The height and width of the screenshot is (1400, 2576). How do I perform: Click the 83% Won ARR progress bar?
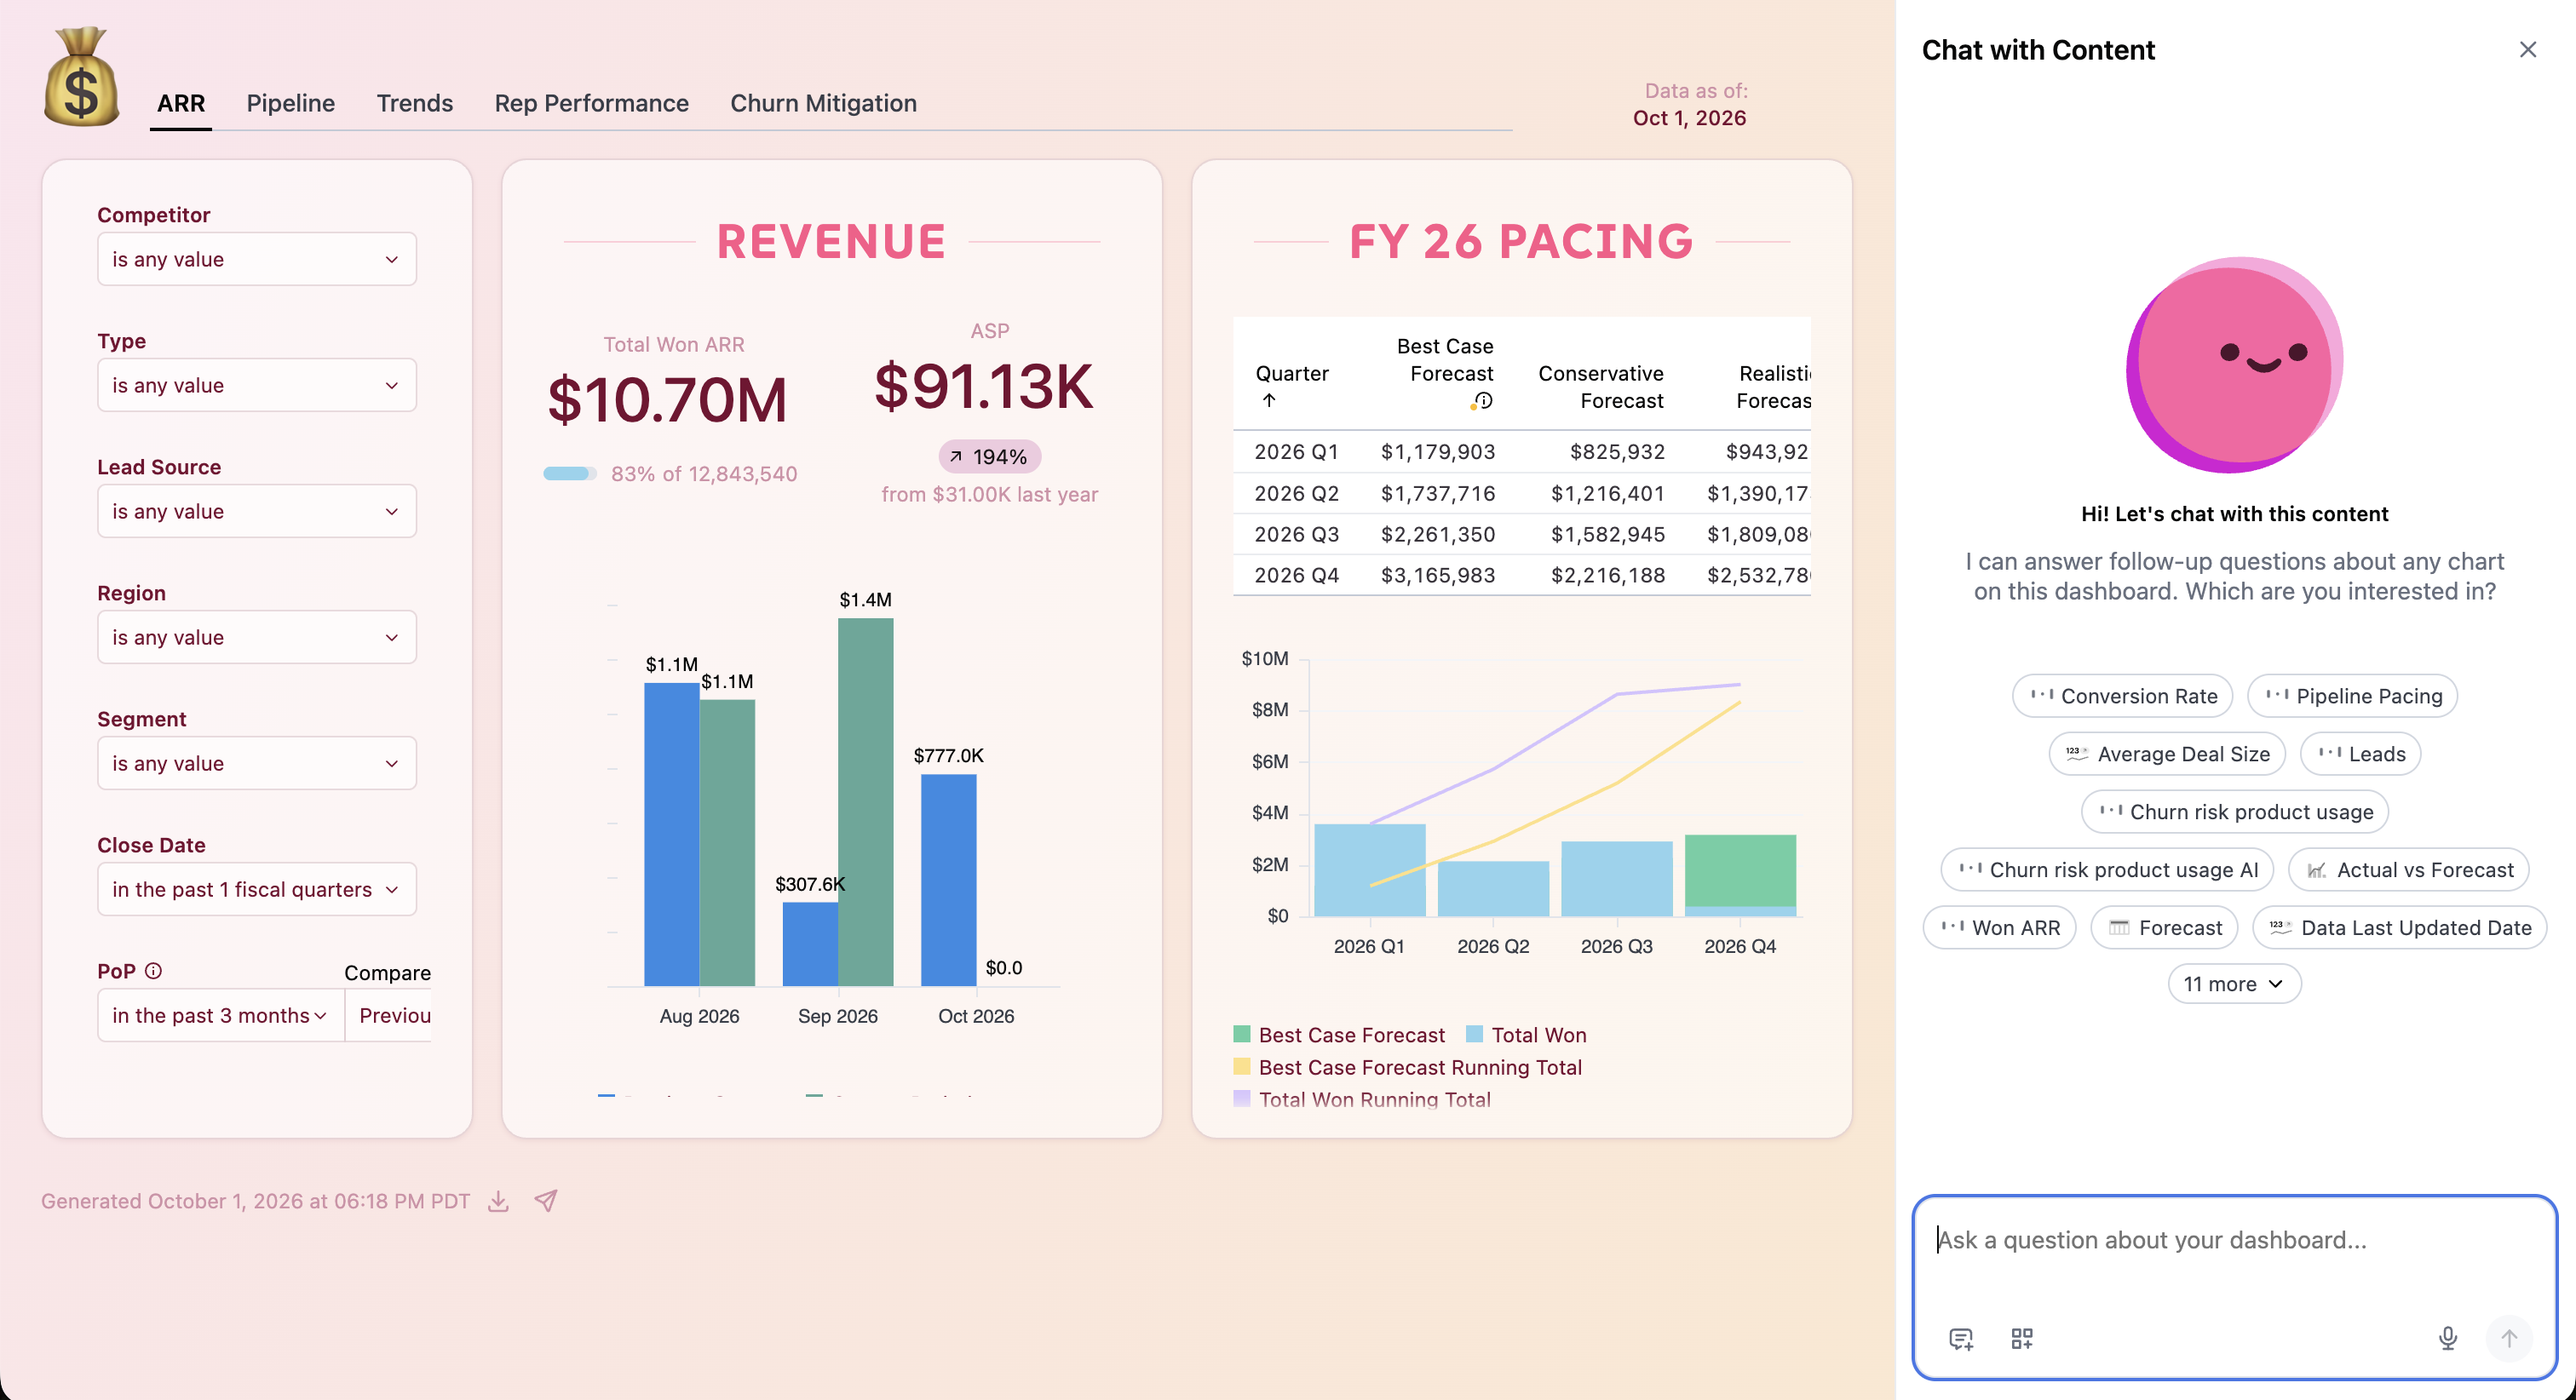tap(569, 473)
